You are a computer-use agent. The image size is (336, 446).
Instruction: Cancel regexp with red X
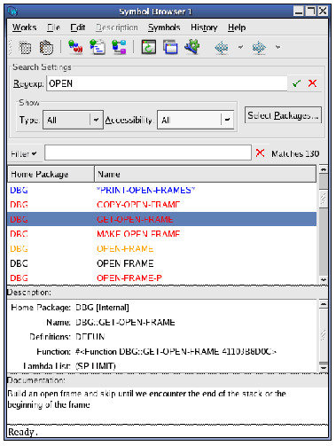[312, 83]
